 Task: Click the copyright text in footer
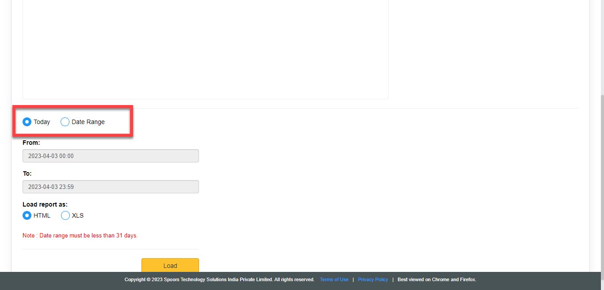click(x=219, y=279)
